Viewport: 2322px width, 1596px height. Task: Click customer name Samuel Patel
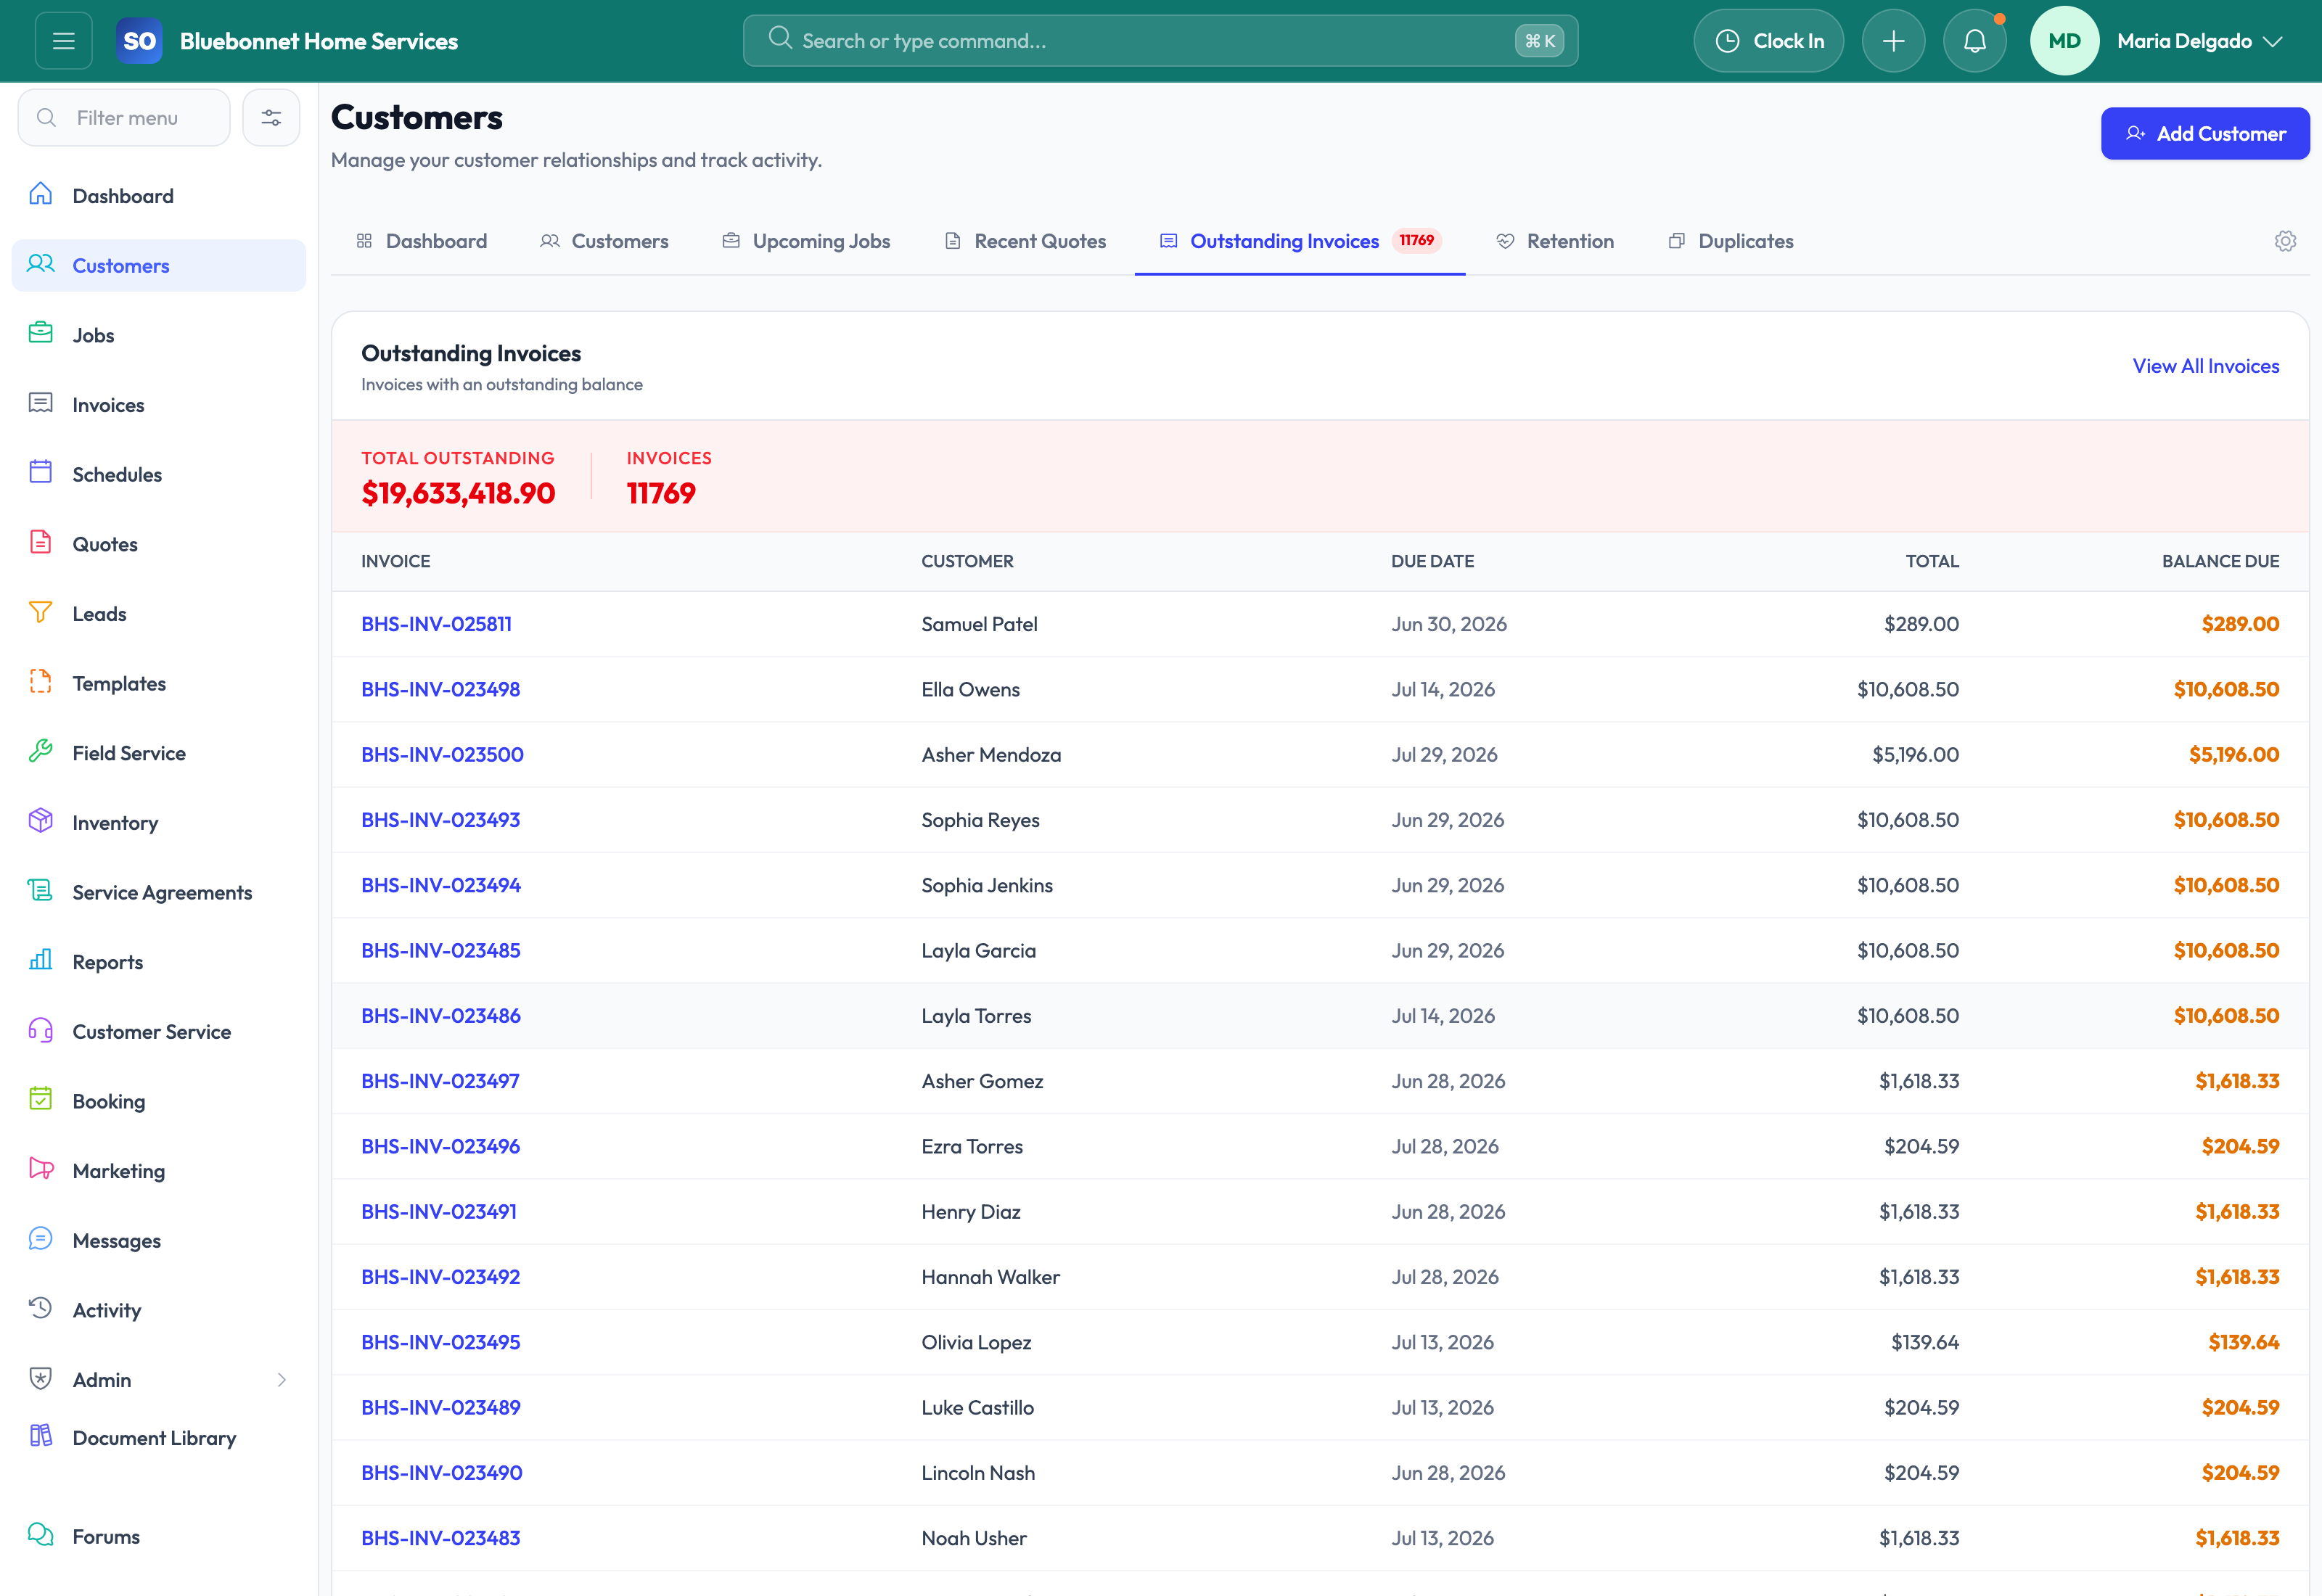(979, 624)
